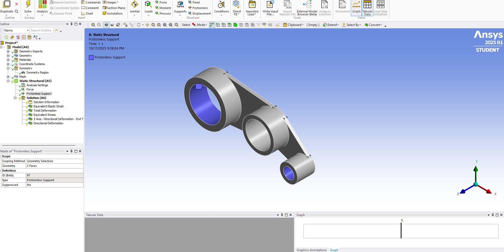This screenshot has width=504, height=252.
Task: Switch to the Graph tab at bottom
Action: (334, 250)
